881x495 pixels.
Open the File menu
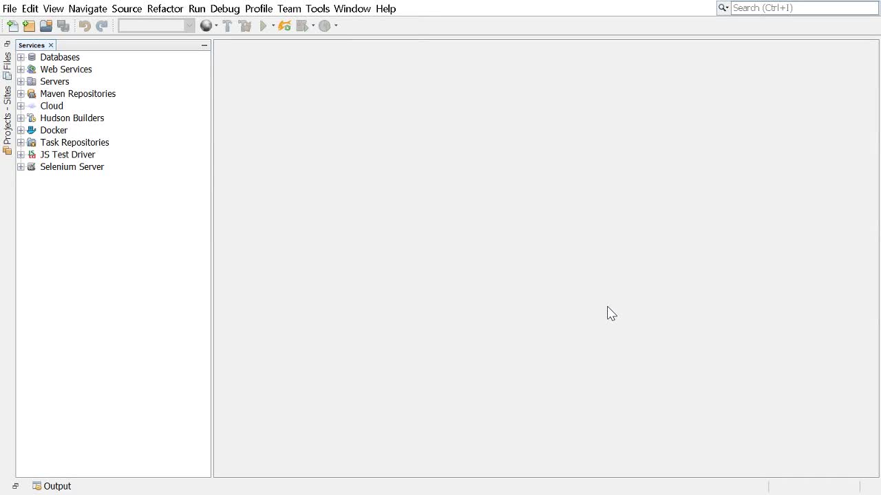point(10,9)
